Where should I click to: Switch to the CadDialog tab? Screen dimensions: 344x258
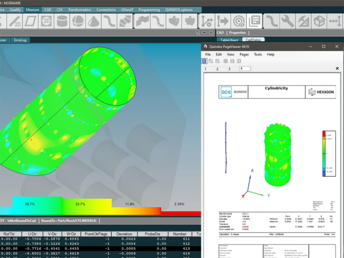(x=253, y=40)
